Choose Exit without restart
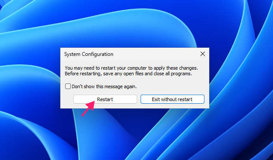The width and height of the screenshot is (273, 160). pos(172,99)
